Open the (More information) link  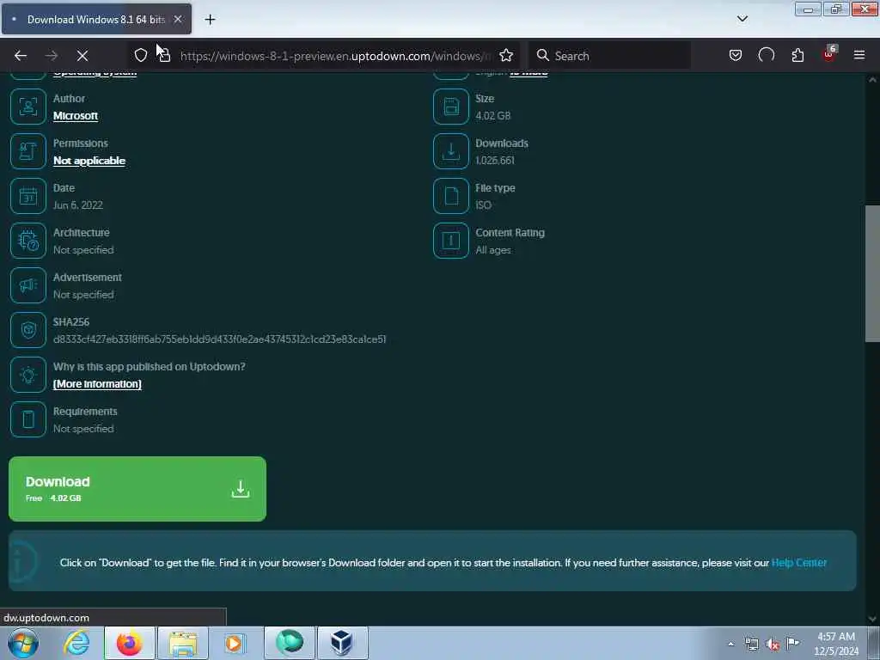pos(97,384)
